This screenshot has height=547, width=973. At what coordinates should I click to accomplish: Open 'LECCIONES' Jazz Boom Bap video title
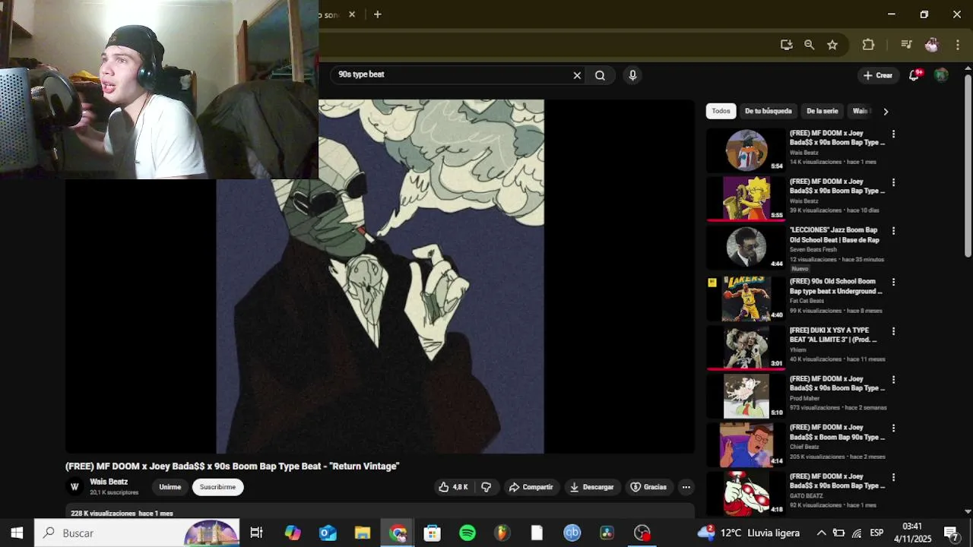[835, 235]
